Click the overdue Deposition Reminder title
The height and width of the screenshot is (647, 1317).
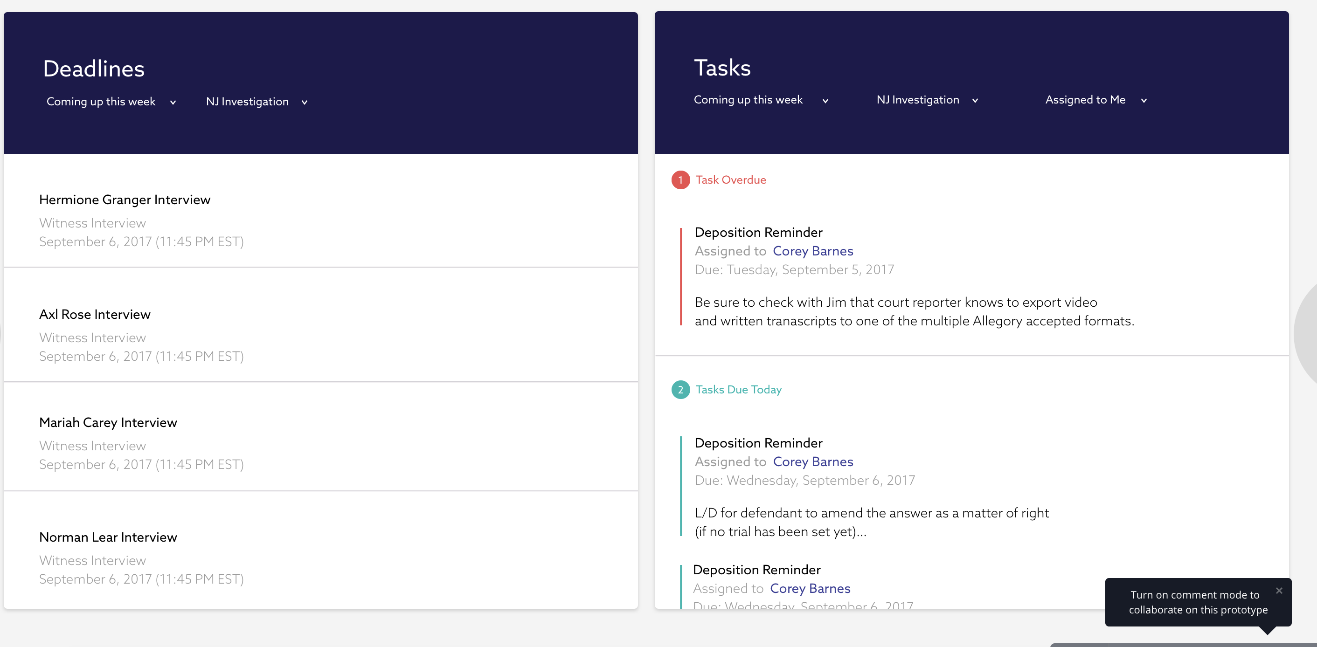(x=758, y=233)
